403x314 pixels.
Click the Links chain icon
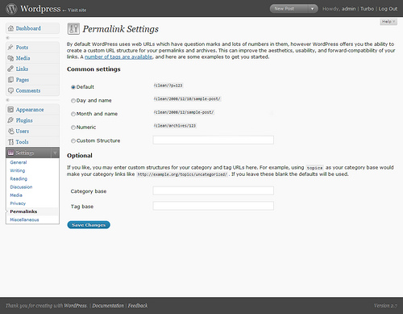click(x=10, y=69)
